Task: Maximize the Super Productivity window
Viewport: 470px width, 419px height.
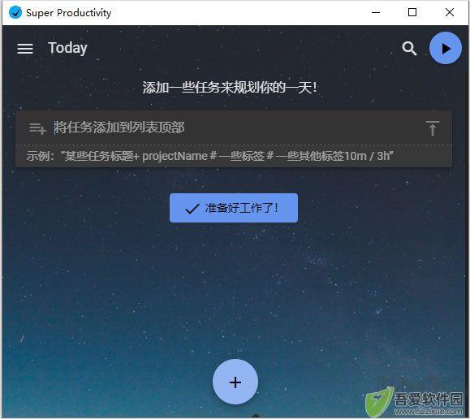Action: pos(412,13)
